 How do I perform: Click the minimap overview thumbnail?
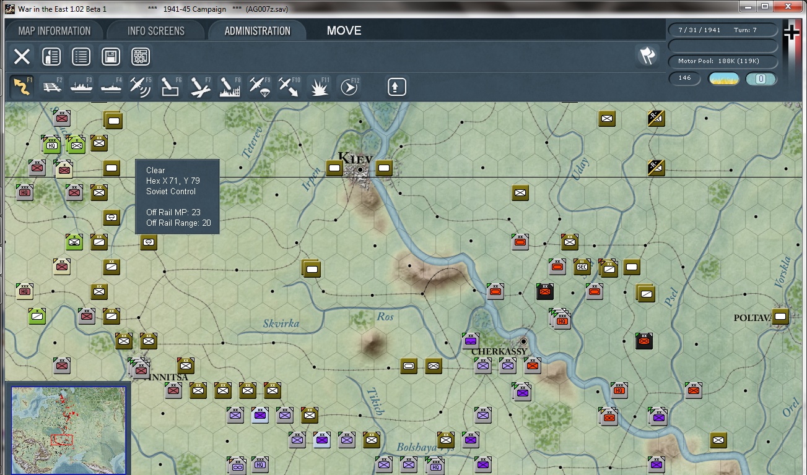point(68,430)
